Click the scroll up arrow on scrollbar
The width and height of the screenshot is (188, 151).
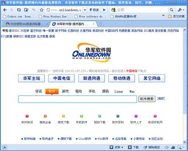pos(185,30)
